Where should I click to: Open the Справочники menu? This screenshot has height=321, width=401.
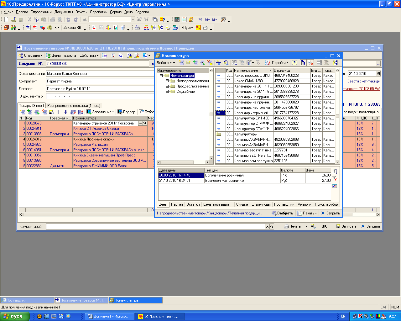pos(41,12)
